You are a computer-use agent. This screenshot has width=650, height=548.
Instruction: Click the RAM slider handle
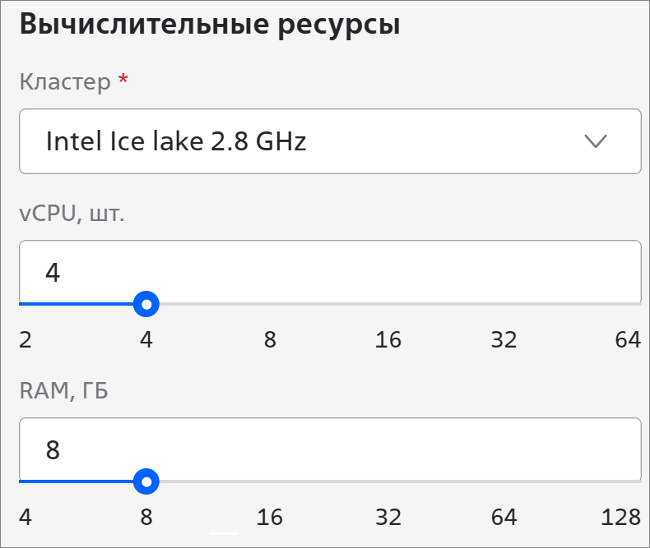(146, 482)
